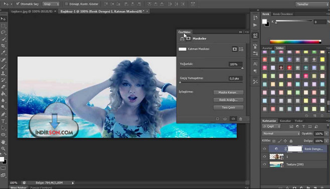Open status bar info arrow menu
This screenshot has height=189, width=330.
73,183
